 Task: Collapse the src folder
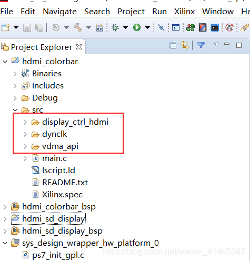coord(15,110)
